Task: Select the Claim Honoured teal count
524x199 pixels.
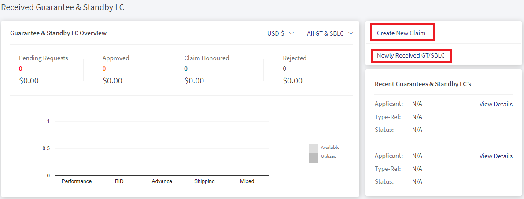Action: click(x=186, y=69)
